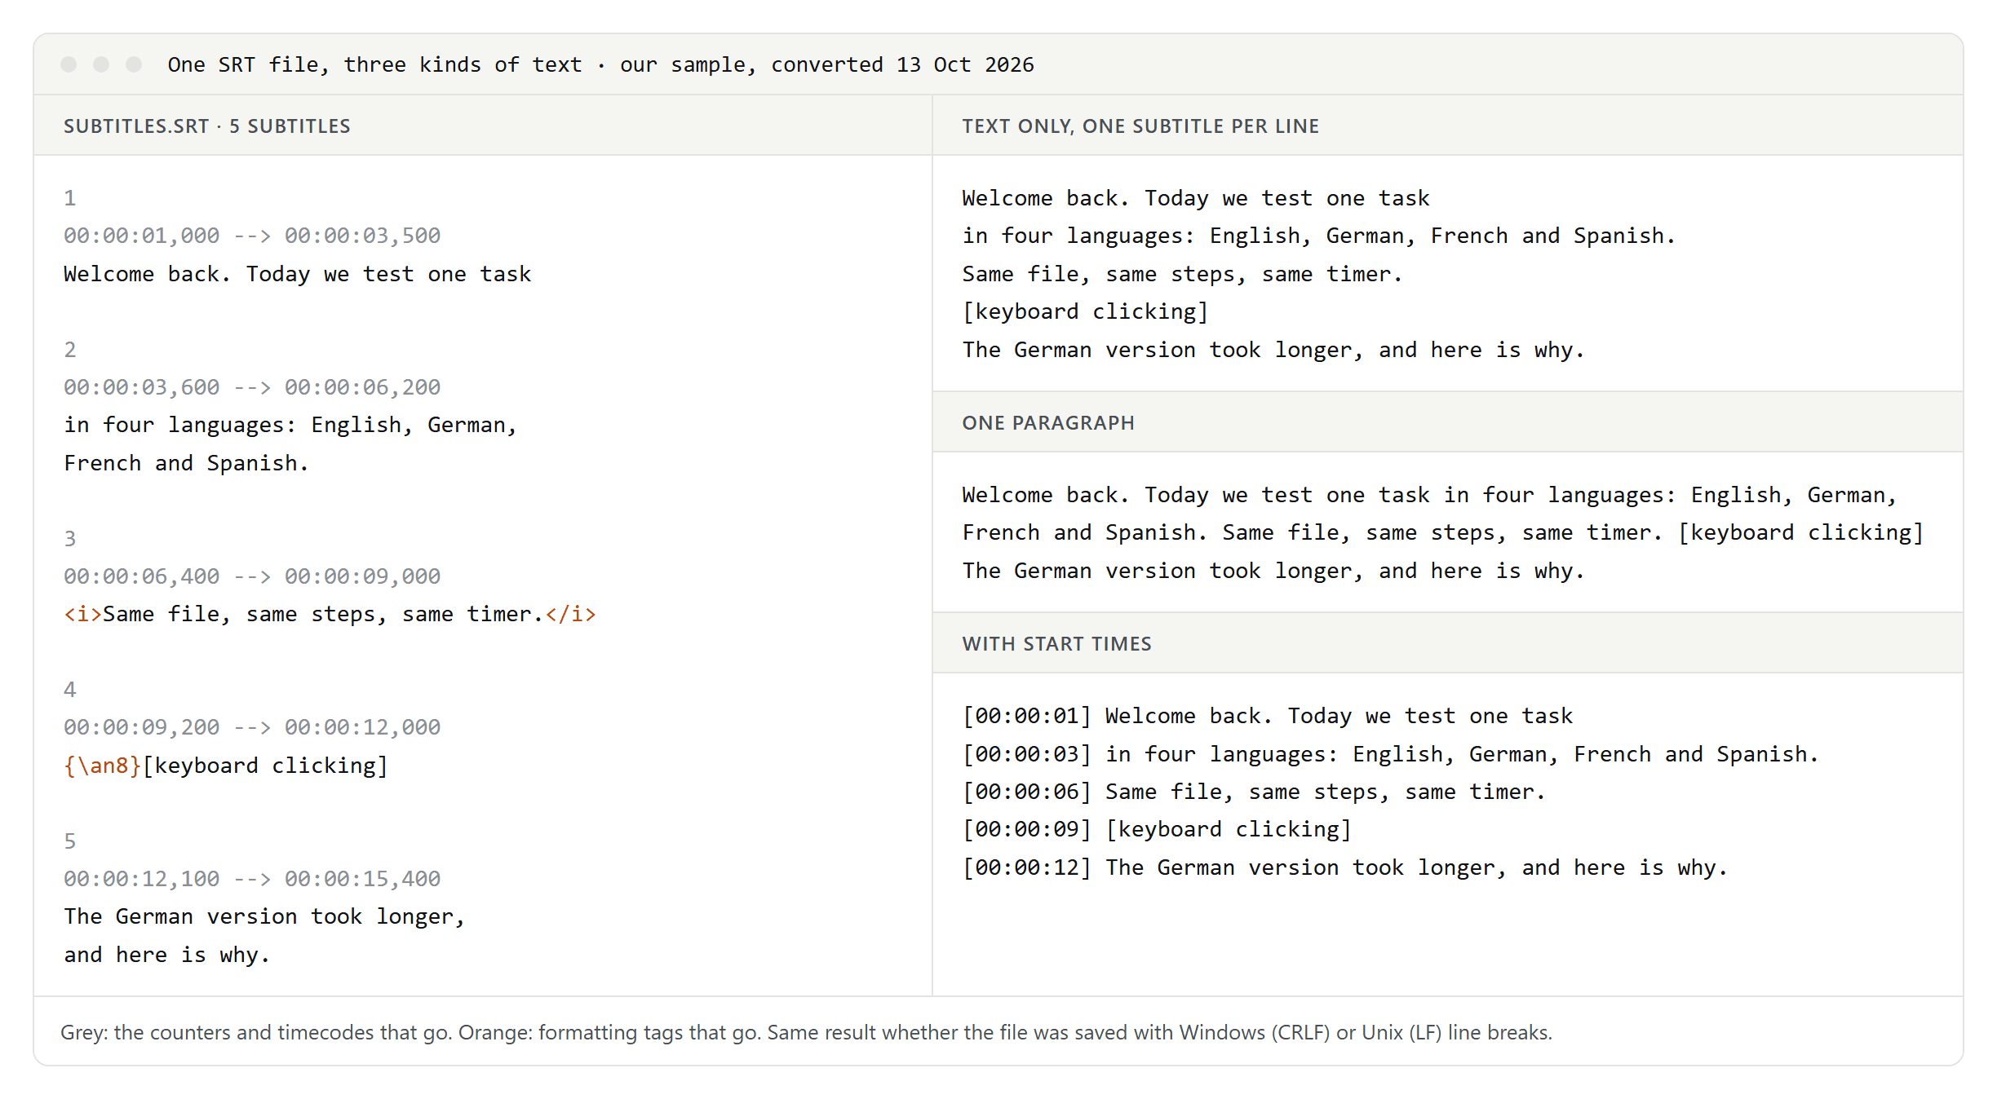The width and height of the screenshot is (1997, 1099).
Task: Click the orange {\an8} tag
Action: [103, 766]
